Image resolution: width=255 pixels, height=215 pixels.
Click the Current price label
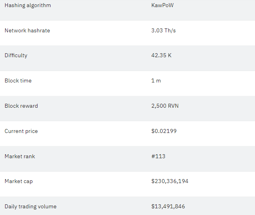click(21, 131)
